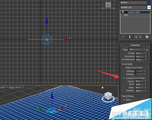
Task: Click the Air Resistance value field
Action: point(140,60)
